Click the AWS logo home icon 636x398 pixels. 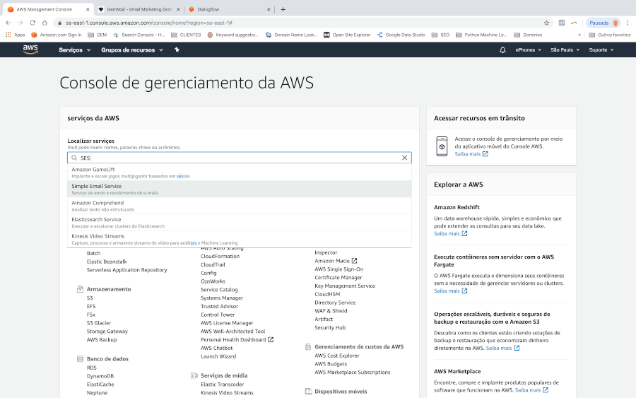click(x=30, y=49)
